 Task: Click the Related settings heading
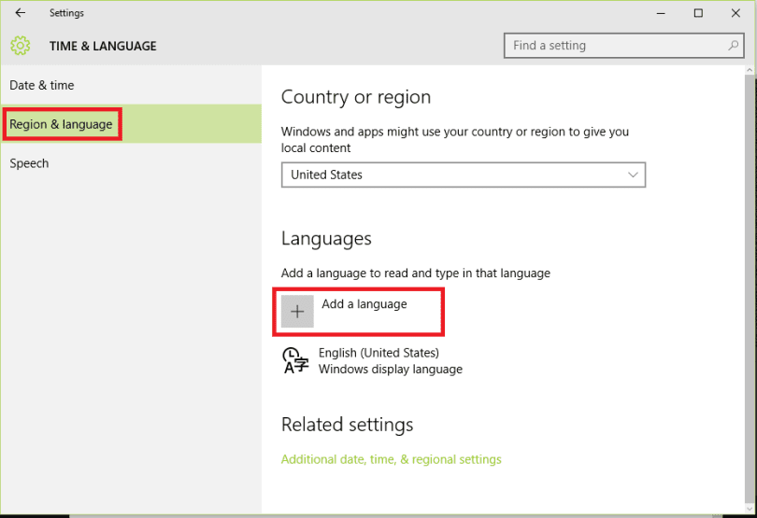(x=347, y=425)
